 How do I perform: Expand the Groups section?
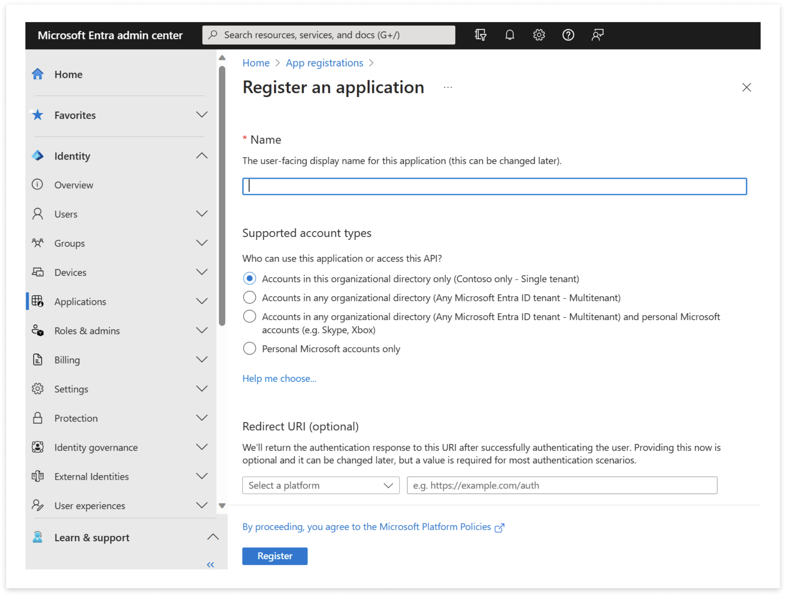pyautogui.click(x=202, y=243)
